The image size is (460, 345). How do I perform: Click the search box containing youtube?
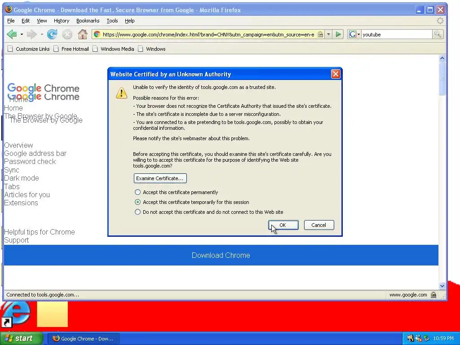[396, 34]
